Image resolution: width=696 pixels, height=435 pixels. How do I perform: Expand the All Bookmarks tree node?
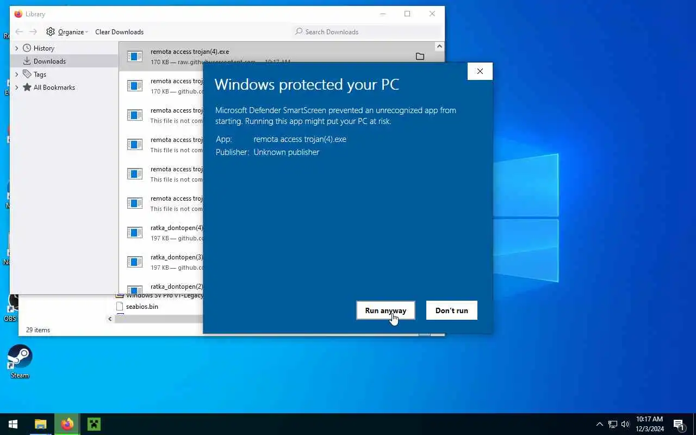pos(16,87)
